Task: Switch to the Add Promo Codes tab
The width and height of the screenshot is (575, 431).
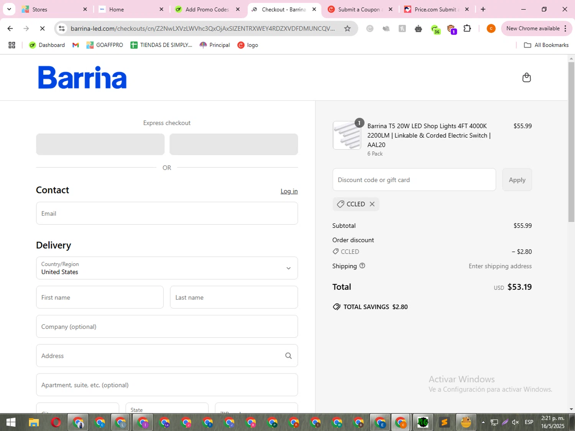Action: (x=207, y=9)
